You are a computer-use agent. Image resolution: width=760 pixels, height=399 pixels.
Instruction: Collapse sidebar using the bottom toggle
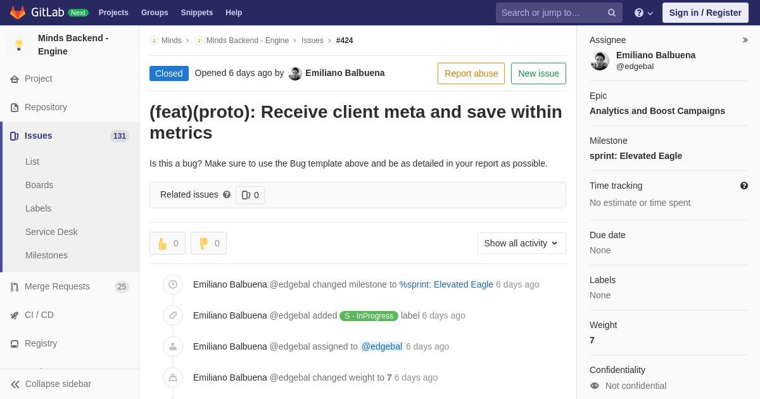pos(51,384)
